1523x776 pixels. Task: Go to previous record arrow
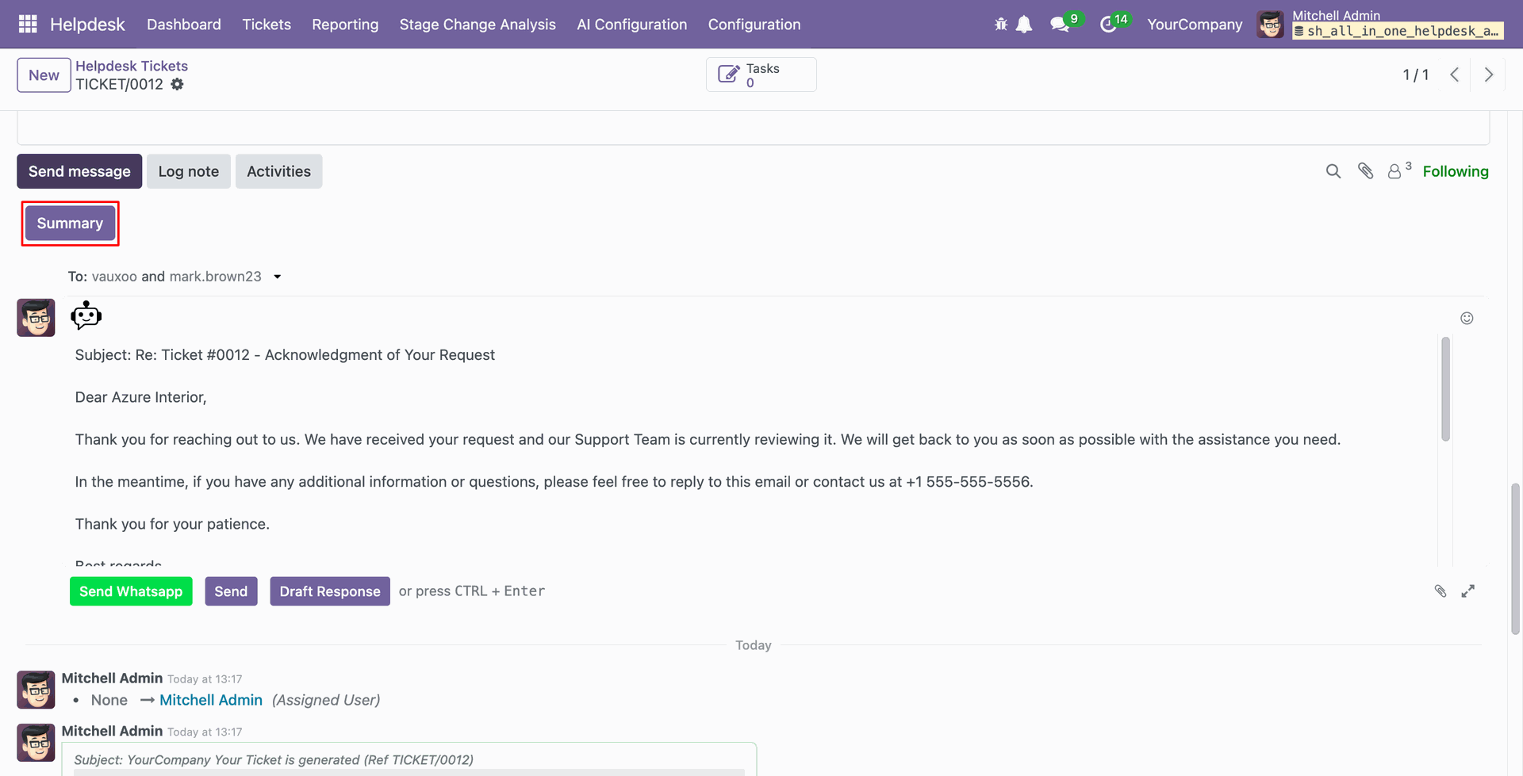pos(1454,75)
